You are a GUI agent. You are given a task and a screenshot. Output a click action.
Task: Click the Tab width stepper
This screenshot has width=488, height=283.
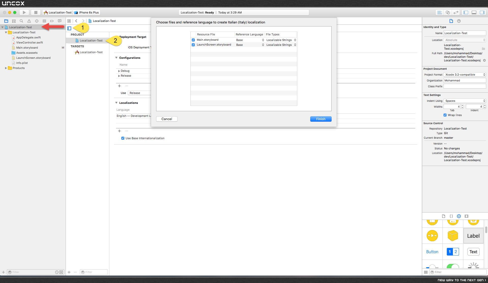(463, 107)
